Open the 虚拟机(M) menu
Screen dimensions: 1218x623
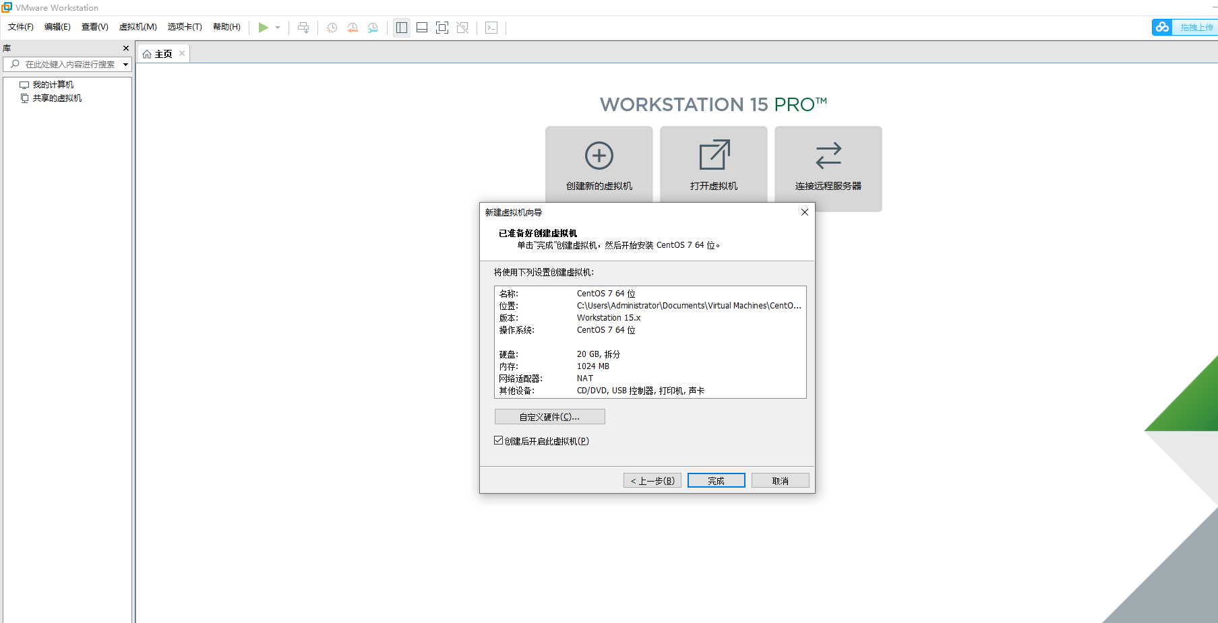(138, 27)
